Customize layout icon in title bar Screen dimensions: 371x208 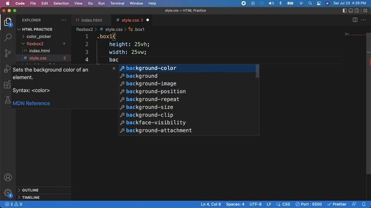tap(365, 10)
